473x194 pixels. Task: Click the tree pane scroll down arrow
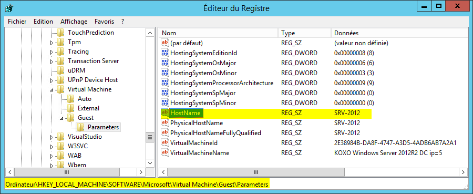[x=150, y=163]
